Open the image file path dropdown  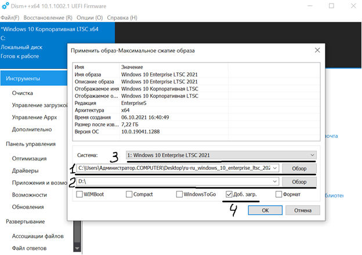coord(275,168)
